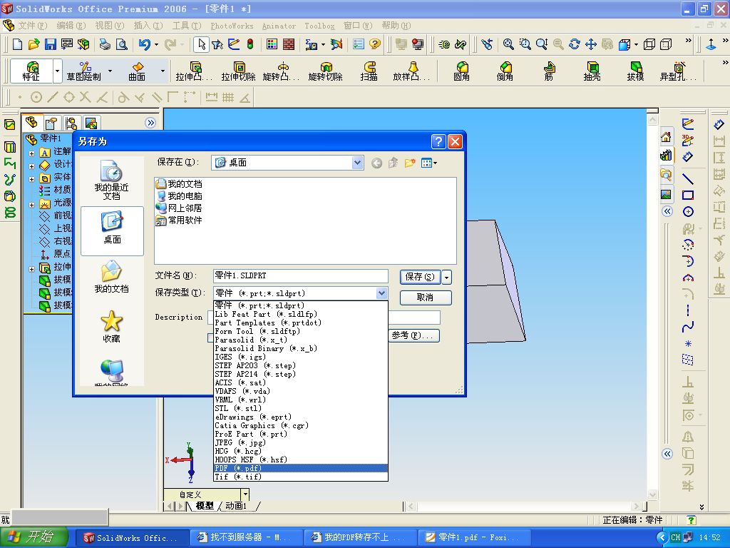
Task: Click the 拉伸切除 extrude cut tool
Action: coord(238,71)
